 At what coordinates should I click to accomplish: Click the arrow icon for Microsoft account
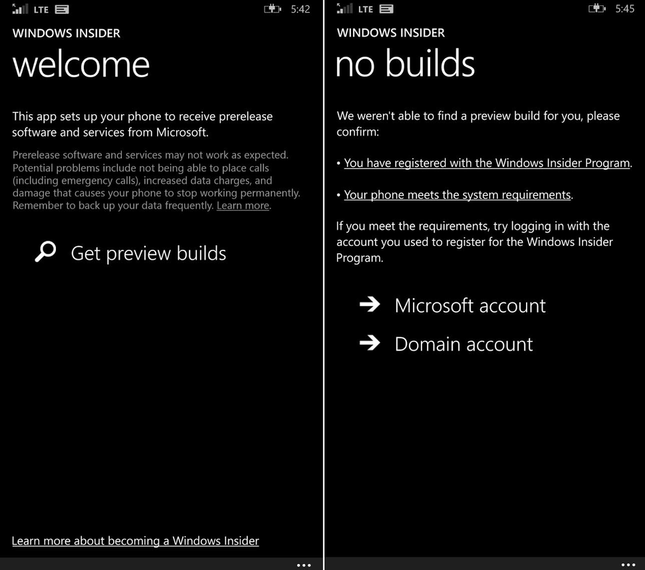click(x=370, y=305)
